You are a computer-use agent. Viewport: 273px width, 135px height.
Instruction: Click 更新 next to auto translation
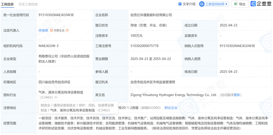pyautogui.click(x=237, y=95)
